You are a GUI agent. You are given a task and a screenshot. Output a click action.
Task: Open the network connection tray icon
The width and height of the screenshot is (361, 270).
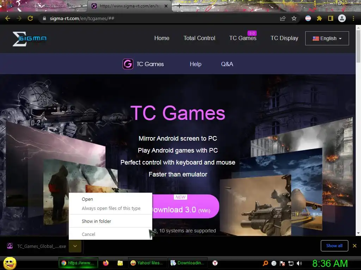[291, 263]
